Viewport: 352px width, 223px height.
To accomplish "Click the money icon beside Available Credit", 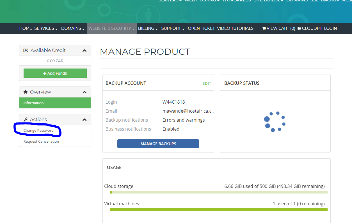I will 26,51.
